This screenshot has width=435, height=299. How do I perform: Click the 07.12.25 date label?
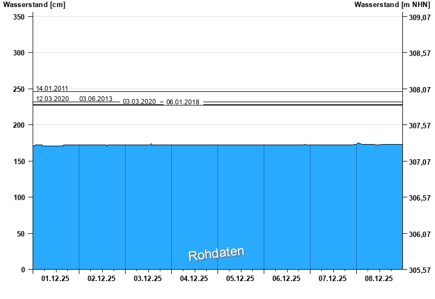coord(332,278)
